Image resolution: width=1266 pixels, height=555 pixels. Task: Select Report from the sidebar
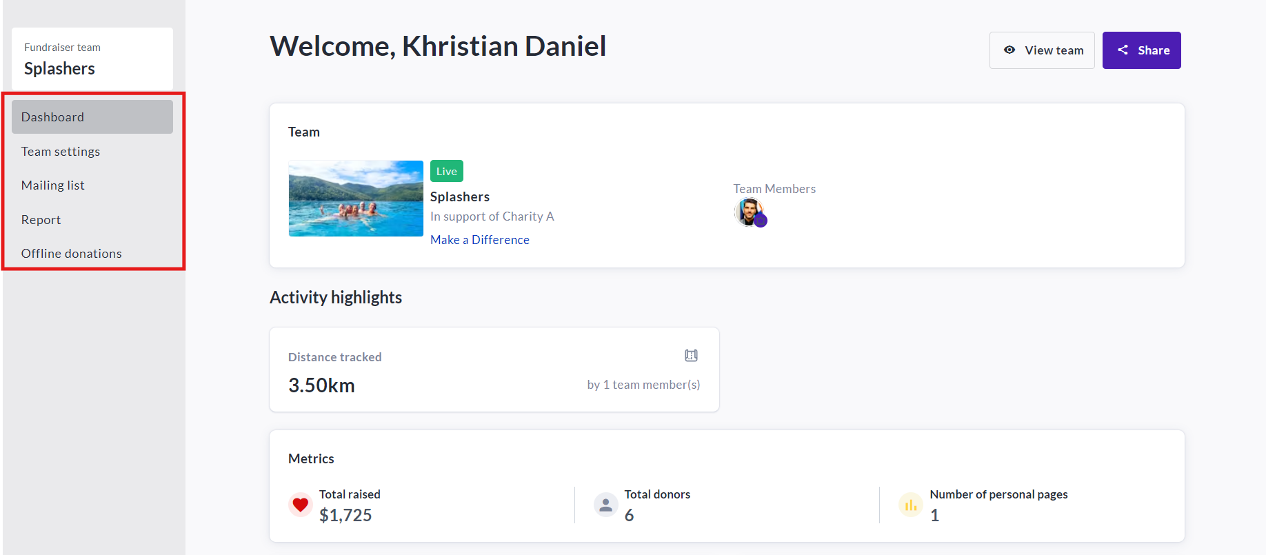[41, 220]
